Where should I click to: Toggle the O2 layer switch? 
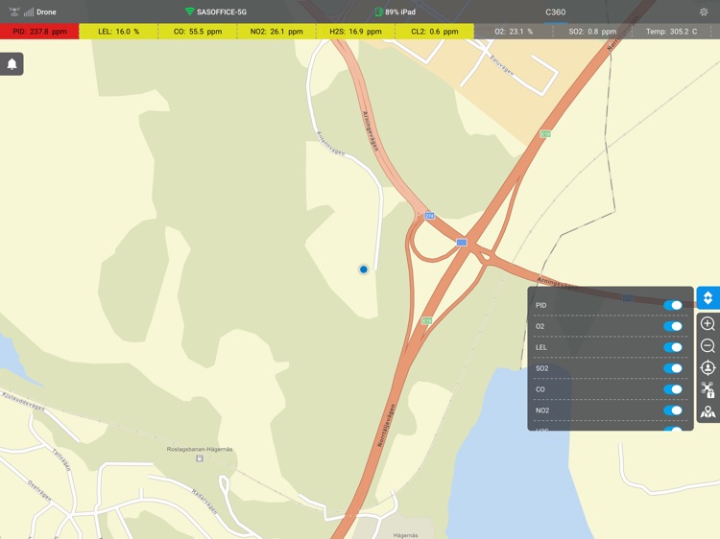click(673, 326)
